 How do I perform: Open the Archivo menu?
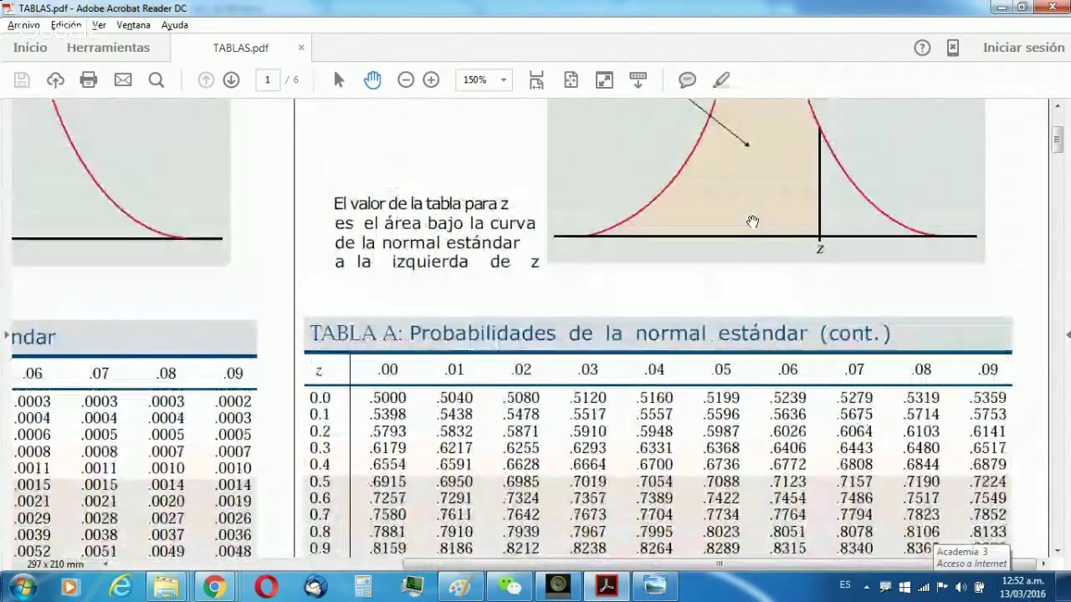pyautogui.click(x=23, y=25)
